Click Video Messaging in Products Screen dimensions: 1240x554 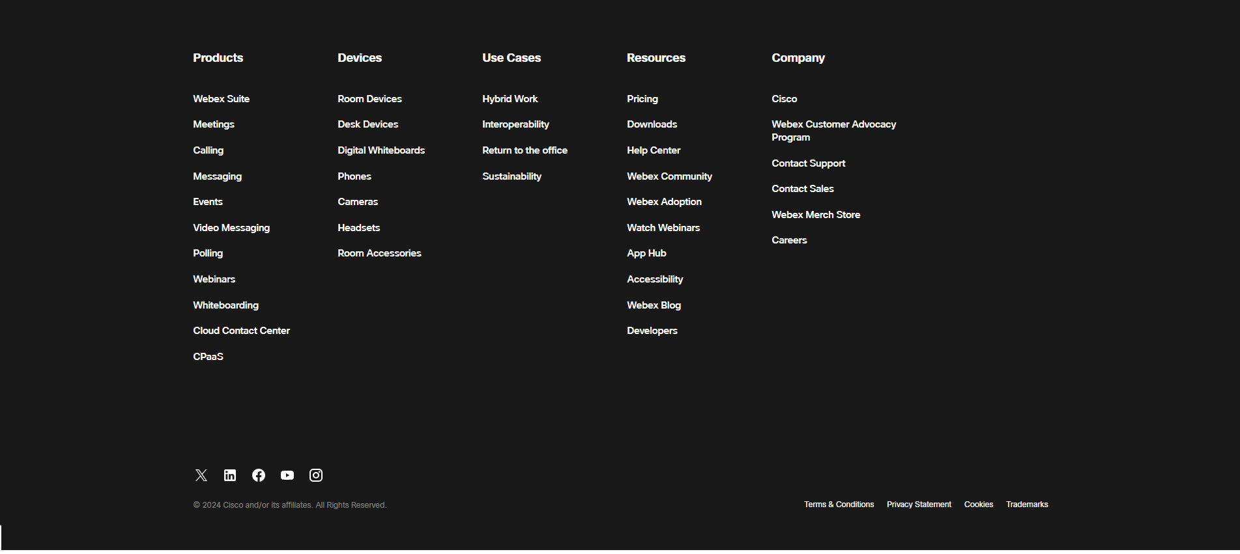pyautogui.click(x=231, y=228)
